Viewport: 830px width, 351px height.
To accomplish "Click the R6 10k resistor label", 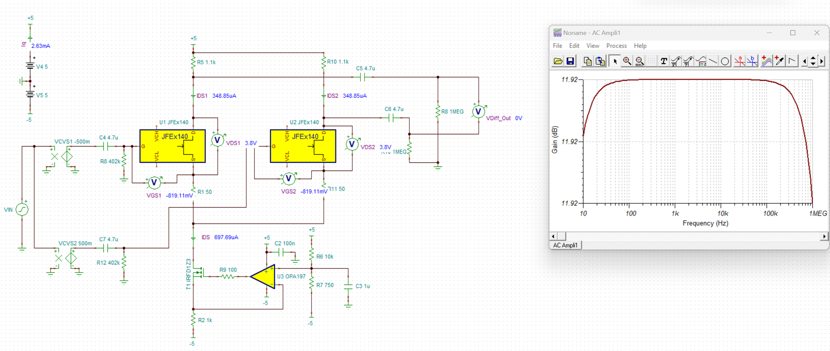I will [325, 257].
